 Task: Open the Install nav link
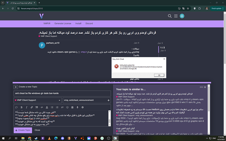(78, 24)
